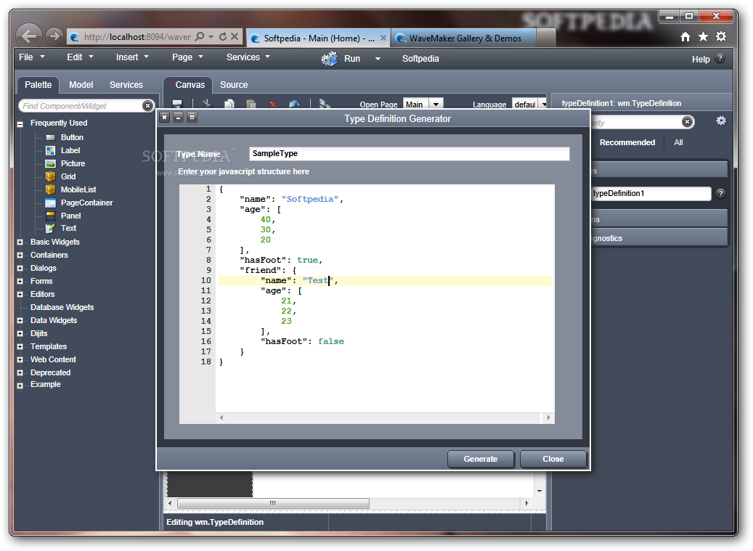Viewport: 753px width, 551px height.
Task: Expand the Basic Widgets group
Action: click(20, 242)
